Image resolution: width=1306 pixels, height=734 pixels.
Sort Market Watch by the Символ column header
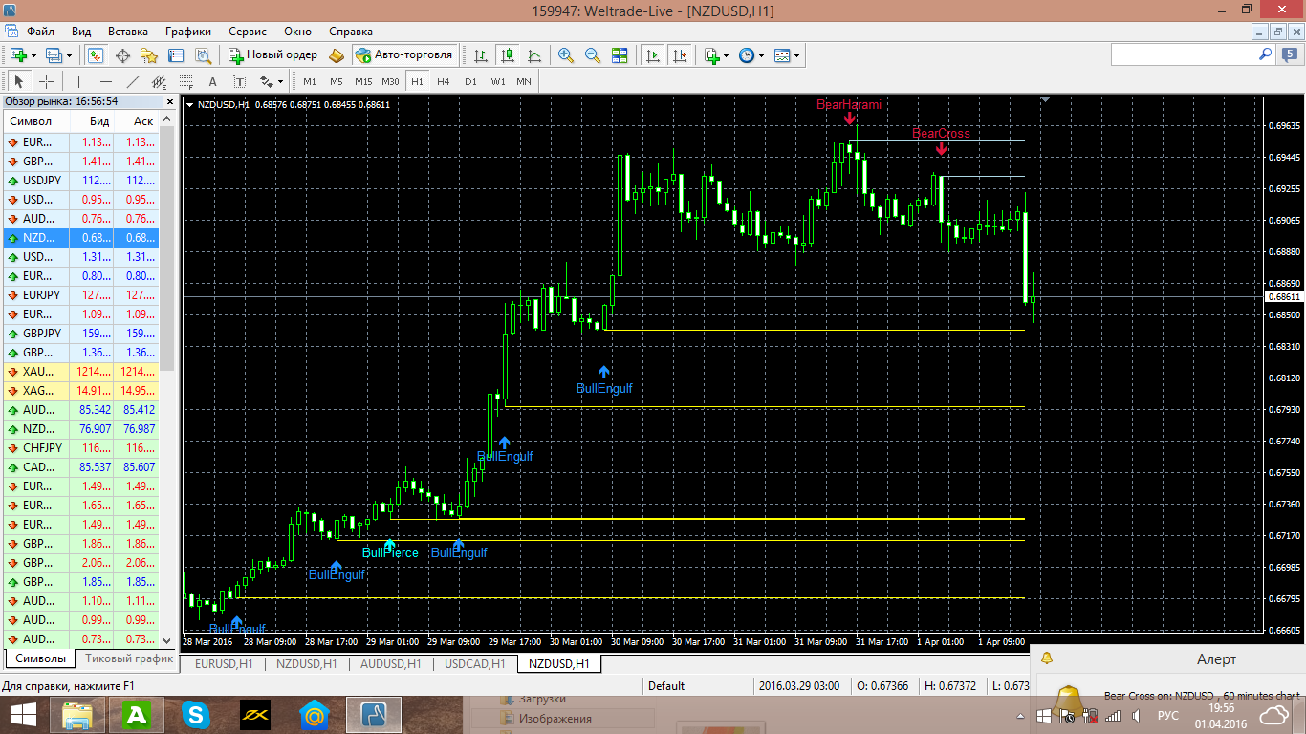[38, 121]
